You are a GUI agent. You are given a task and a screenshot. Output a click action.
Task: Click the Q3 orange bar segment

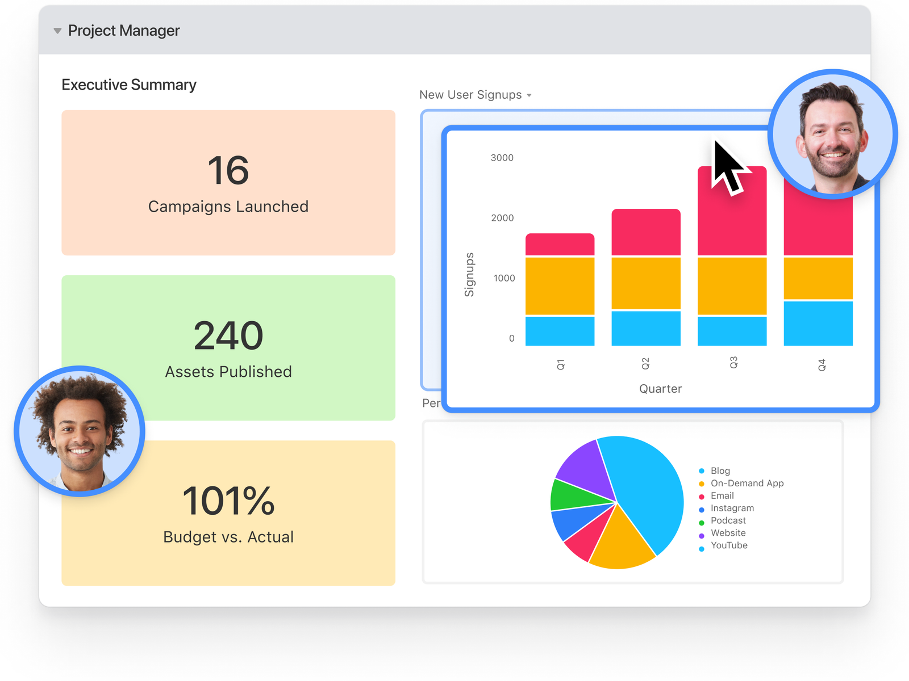732,286
